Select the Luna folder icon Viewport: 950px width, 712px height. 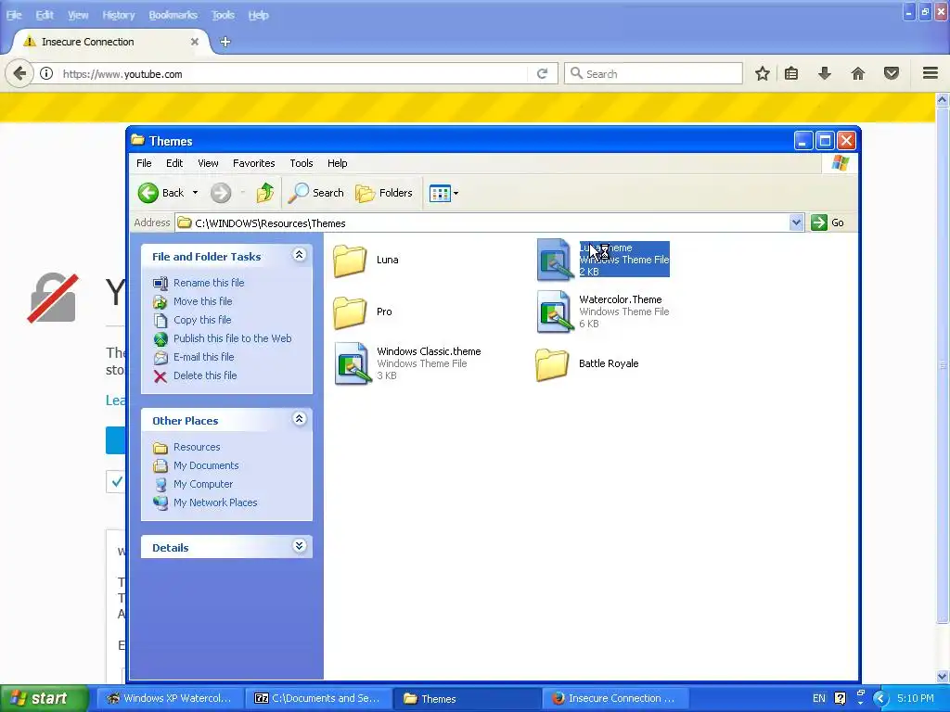click(350, 261)
